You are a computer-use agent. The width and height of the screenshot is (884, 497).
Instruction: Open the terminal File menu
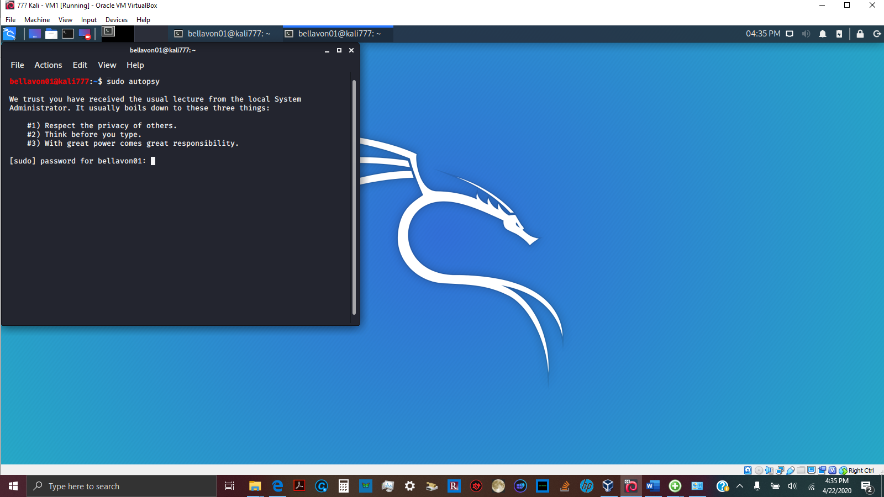click(x=17, y=65)
